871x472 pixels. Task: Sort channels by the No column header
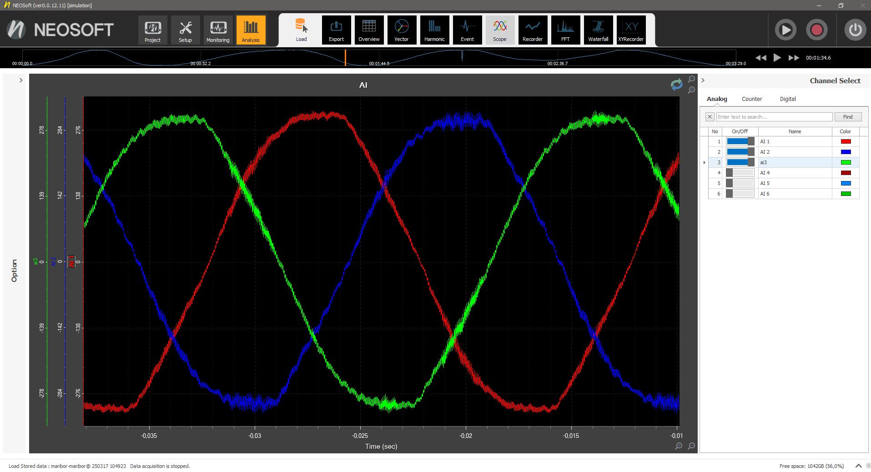pyautogui.click(x=715, y=131)
